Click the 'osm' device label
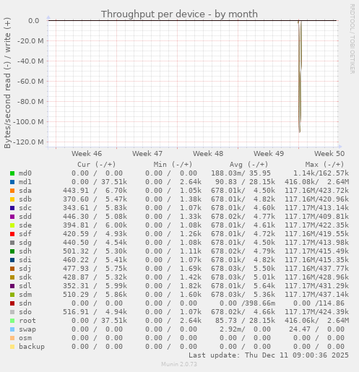 point(25,338)
